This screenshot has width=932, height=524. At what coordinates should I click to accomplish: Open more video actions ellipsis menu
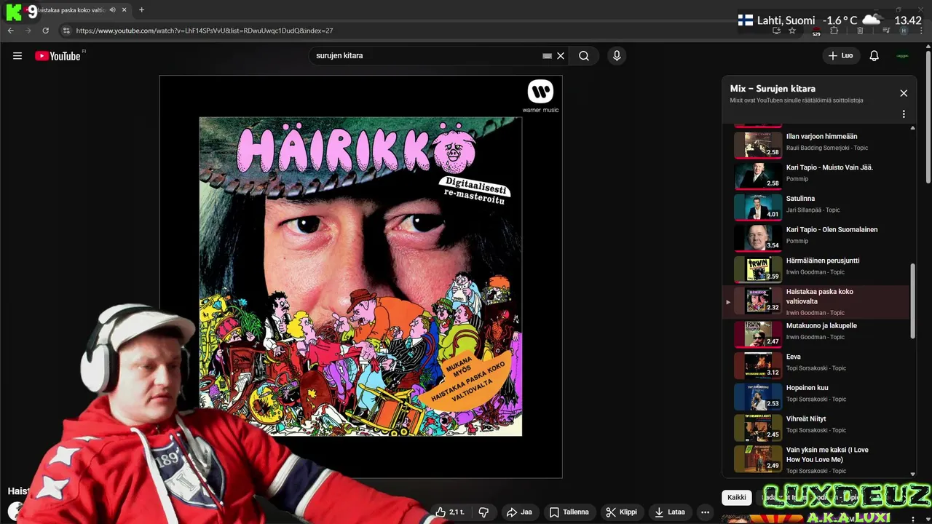(x=704, y=512)
